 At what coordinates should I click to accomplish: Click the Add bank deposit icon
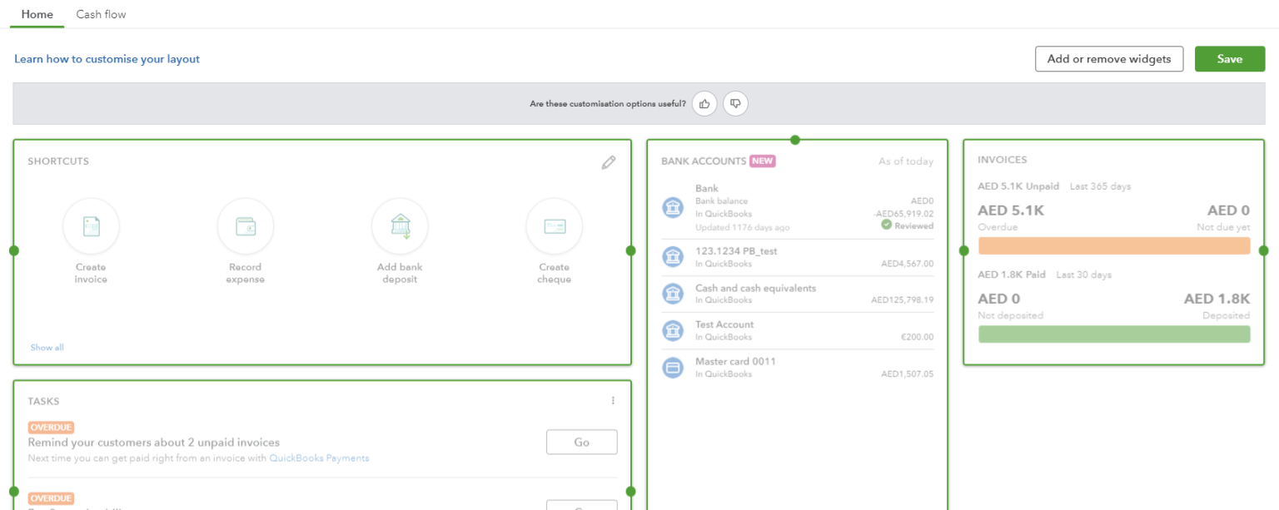(400, 226)
